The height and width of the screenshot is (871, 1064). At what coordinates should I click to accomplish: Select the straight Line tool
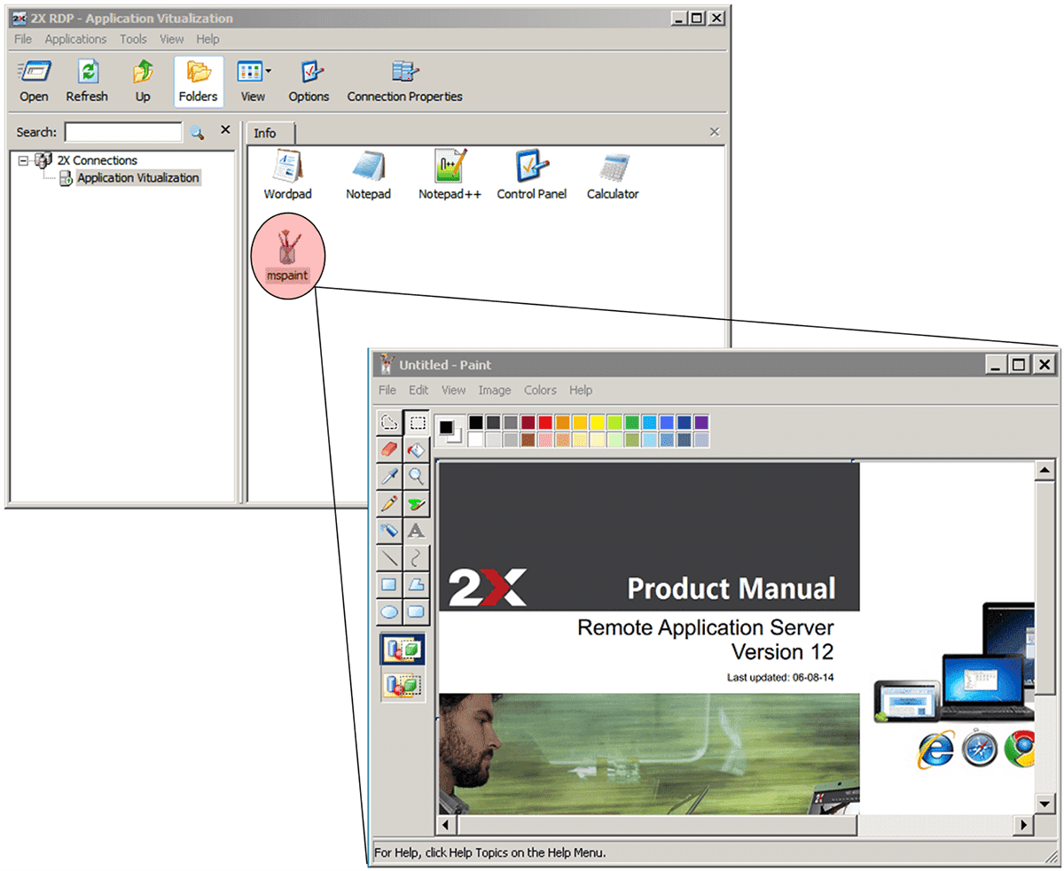point(388,557)
